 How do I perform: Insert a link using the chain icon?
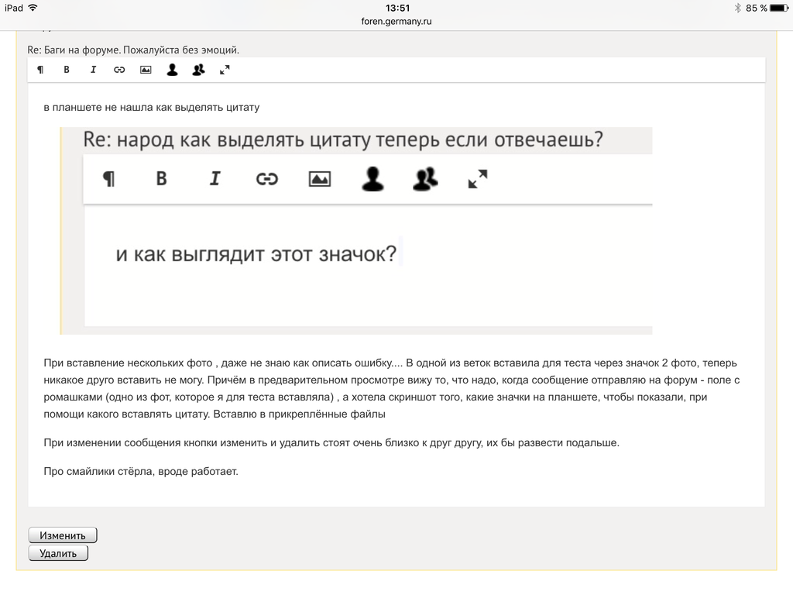coord(119,70)
